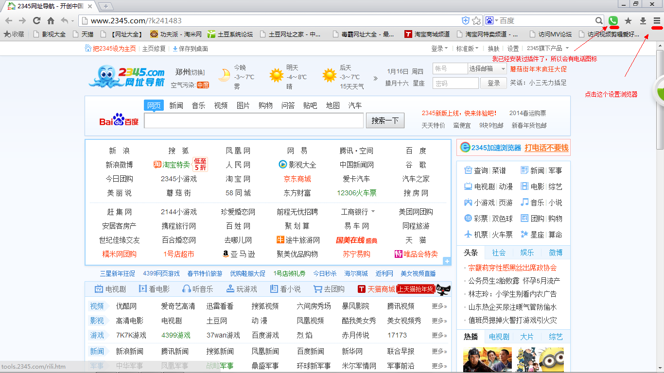This screenshot has width=664, height=373.
Task: Click the 登录 button beside password
Action: tap(493, 83)
